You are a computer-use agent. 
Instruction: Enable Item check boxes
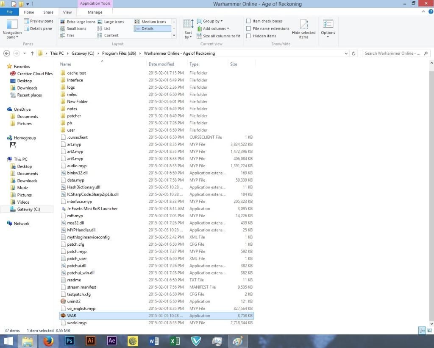(x=248, y=21)
